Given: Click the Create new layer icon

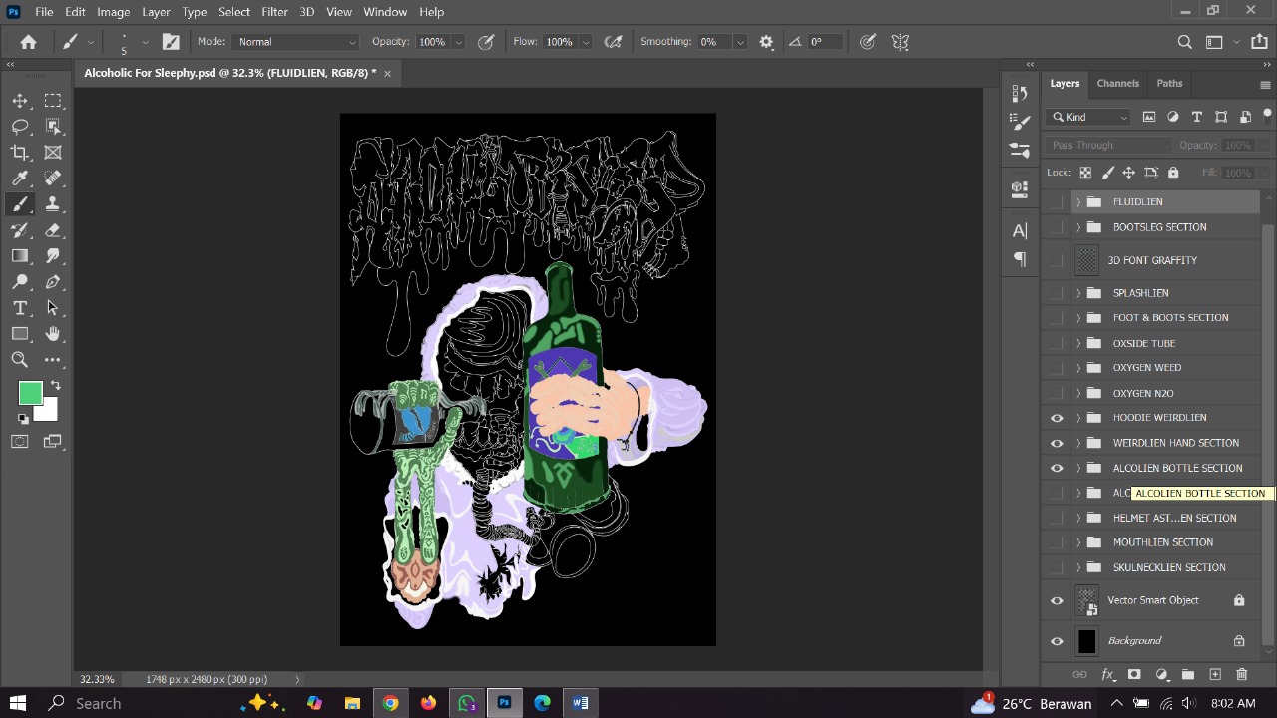Looking at the screenshot, I should [1215, 675].
